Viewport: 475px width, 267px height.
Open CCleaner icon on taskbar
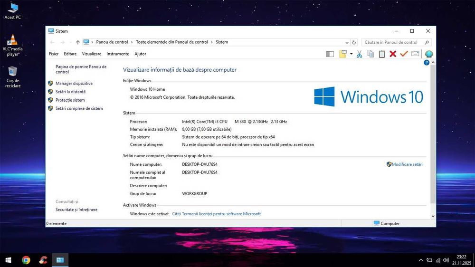click(x=43, y=260)
